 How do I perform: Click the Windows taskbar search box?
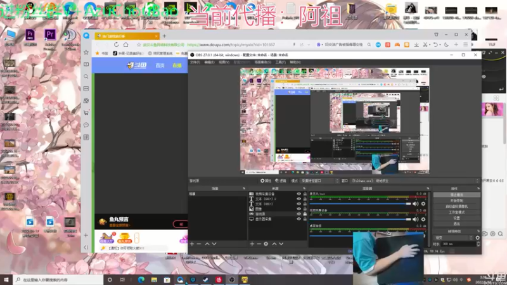tap(58, 280)
